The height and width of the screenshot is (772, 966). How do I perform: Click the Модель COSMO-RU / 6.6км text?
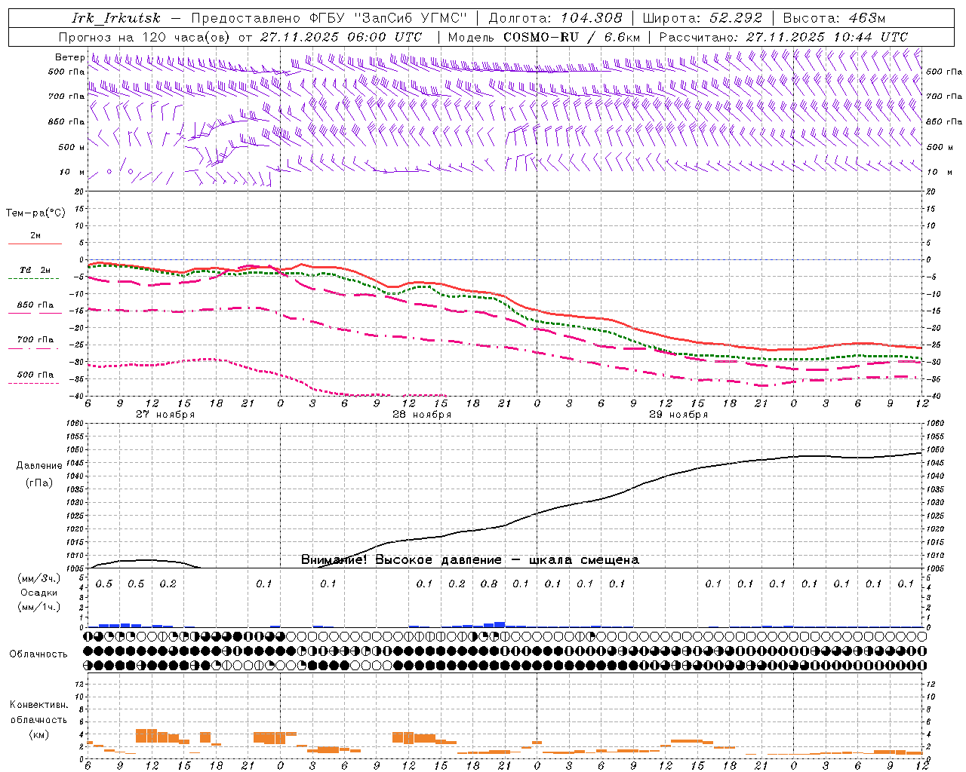click(544, 37)
